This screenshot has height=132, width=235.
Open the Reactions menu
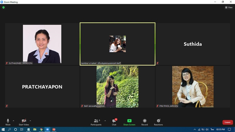tap(158, 122)
